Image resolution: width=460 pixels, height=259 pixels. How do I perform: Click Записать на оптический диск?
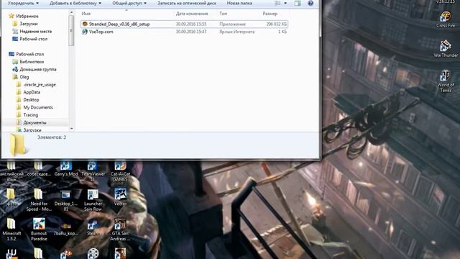(x=187, y=3)
